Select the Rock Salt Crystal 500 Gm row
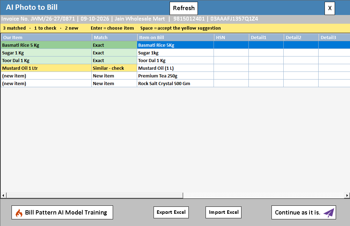Screen dimensions: 350x226 (x=175, y=83)
